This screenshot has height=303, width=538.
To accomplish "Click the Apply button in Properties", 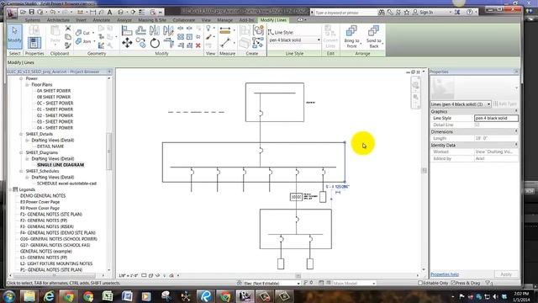I will click(506, 274).
